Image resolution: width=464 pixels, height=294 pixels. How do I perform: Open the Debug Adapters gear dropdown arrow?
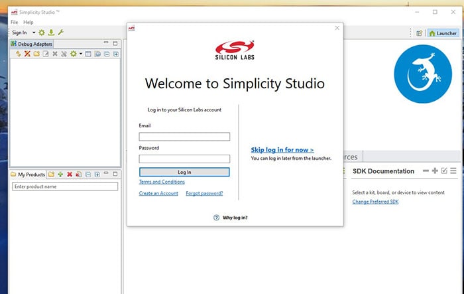80,54
